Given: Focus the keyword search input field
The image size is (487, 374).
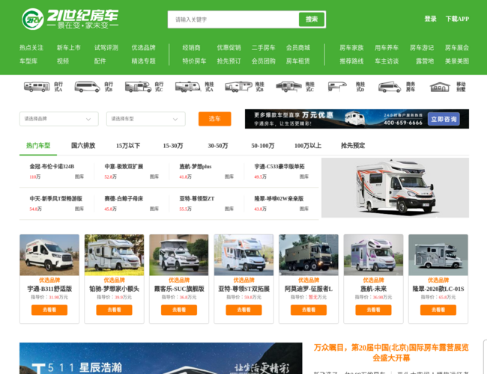Looking at the screenshot, I should [233, 19].
